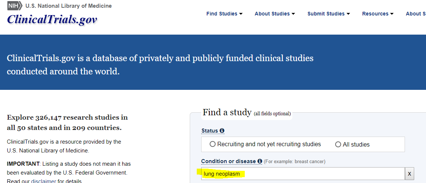Viewport: 426px width, 183px height.
Task: Expand the About Studies menu
Action: pos(275,14)
